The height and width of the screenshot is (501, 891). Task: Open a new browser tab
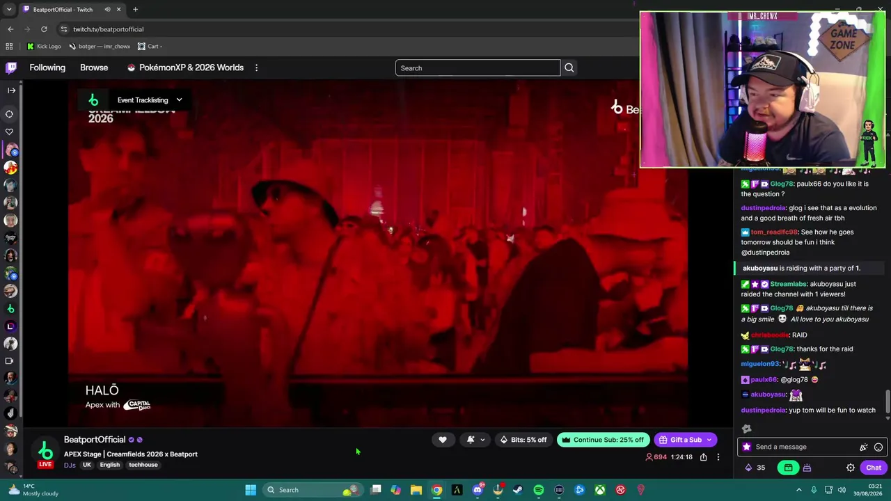(x=135, y=10)
